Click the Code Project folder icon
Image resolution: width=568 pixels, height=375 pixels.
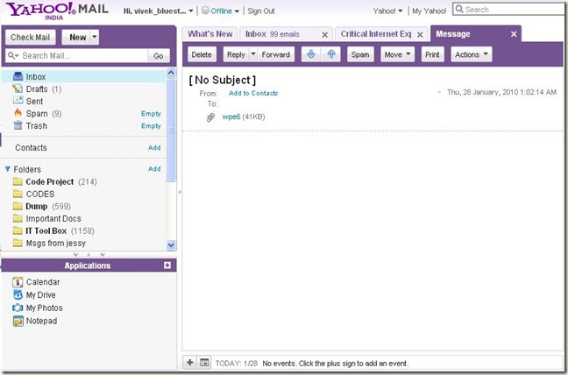(18, 181)
